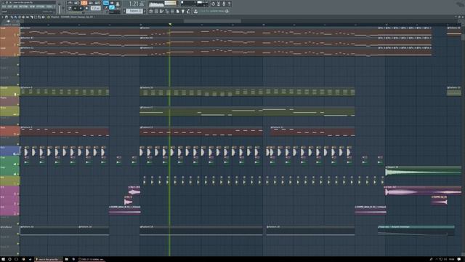Open Task View from the taskbar

[x=16, y=259]
